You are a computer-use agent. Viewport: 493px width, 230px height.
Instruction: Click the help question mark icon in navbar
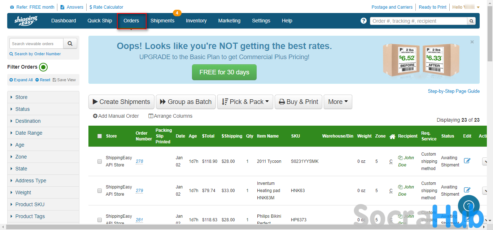coord(363,21)
